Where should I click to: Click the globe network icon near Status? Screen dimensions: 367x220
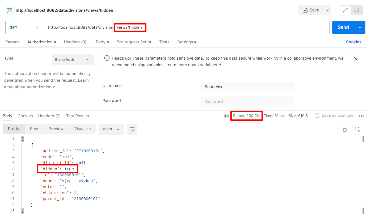coord(226,116)
